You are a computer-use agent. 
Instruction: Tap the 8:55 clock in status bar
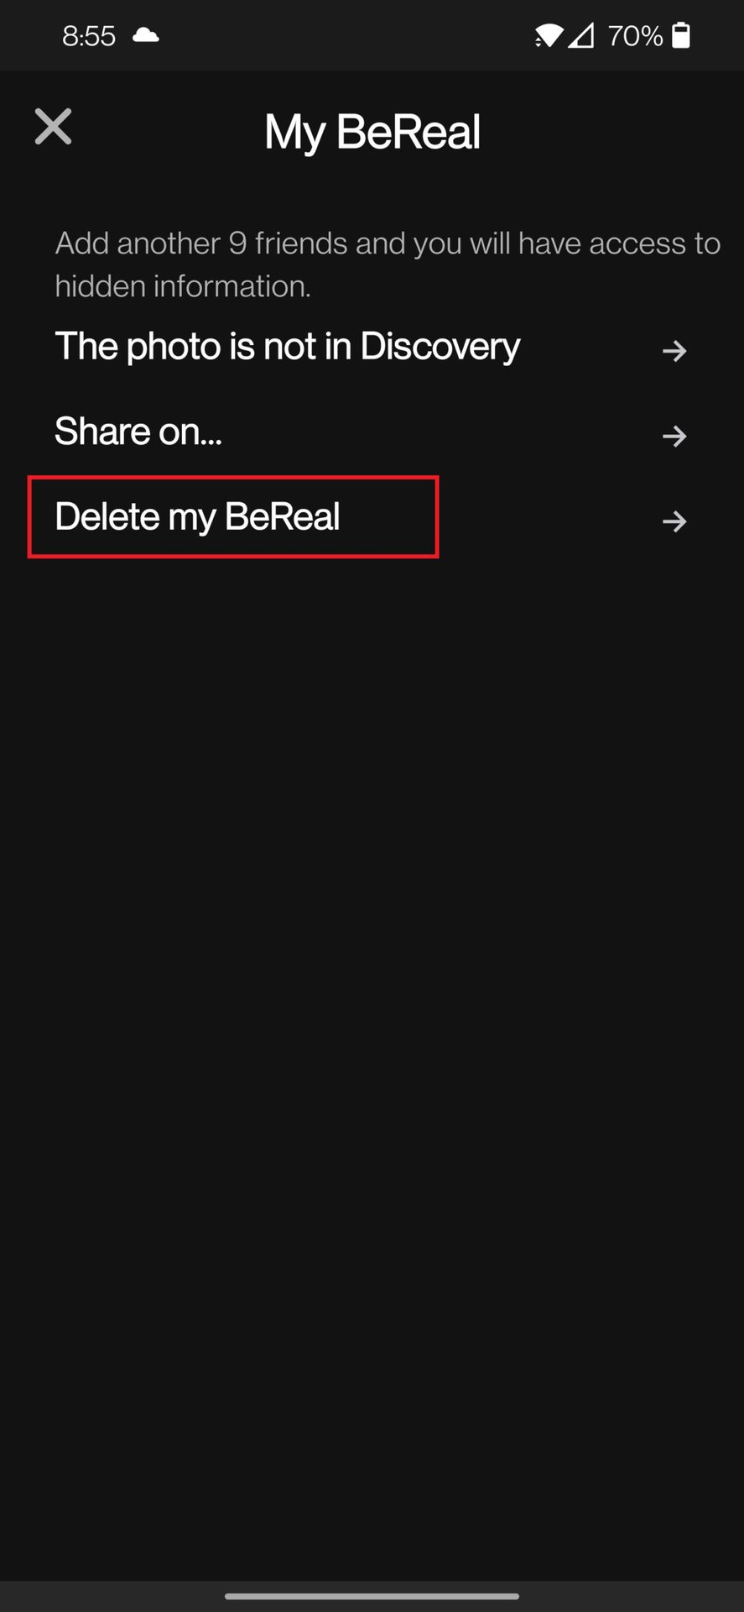tap(88, 35)
